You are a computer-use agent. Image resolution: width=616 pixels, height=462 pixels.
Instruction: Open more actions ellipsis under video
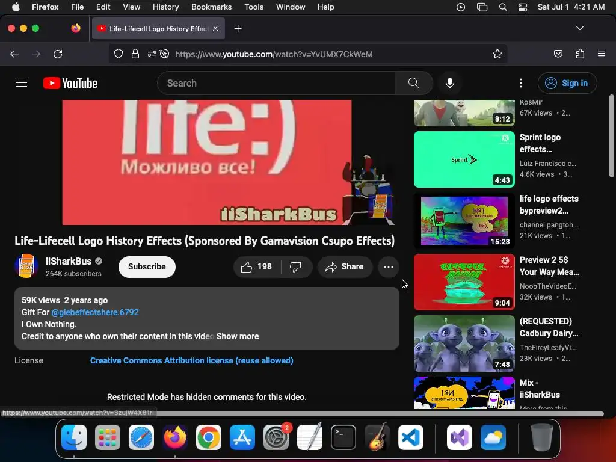(x=389, y=267)
